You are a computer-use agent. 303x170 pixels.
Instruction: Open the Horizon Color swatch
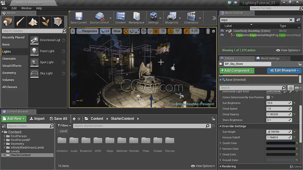(281, 149)
